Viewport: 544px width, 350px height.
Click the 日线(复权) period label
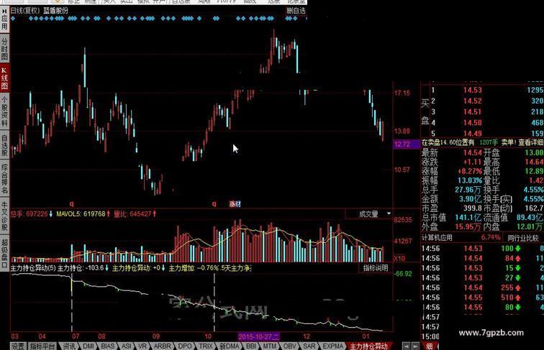[24, 11]
